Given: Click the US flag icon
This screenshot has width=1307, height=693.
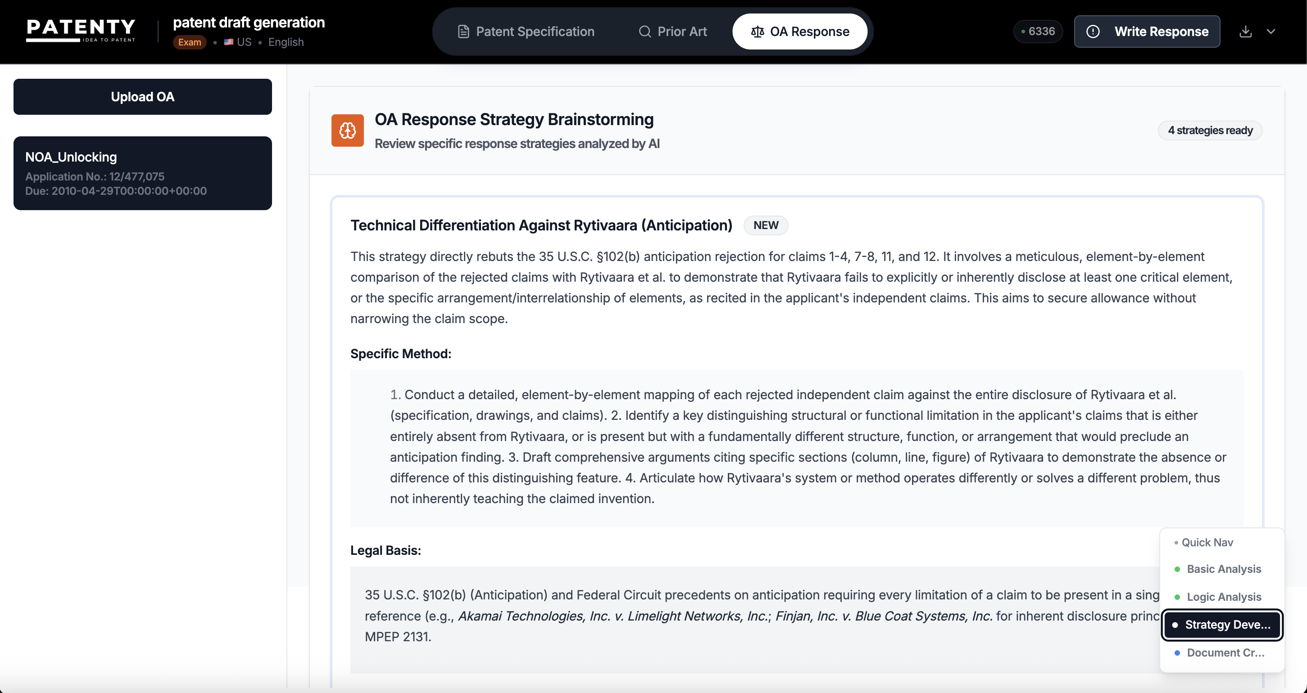Looking at the screenshot, I should click(229, 42).
